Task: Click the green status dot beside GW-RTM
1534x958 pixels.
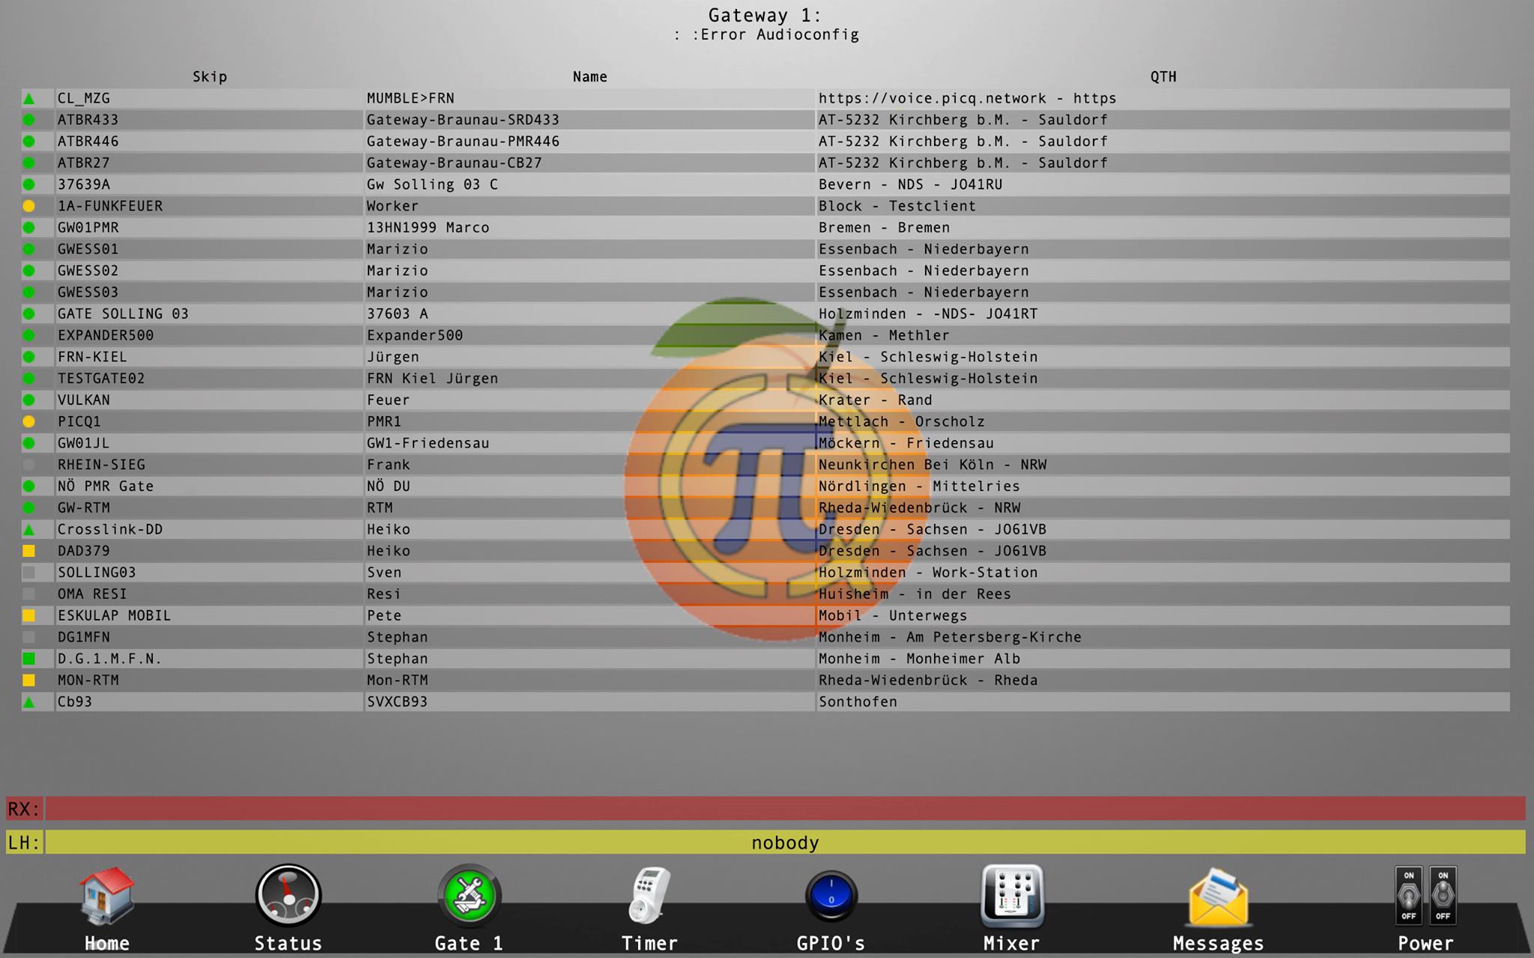Action: point(29,507)
